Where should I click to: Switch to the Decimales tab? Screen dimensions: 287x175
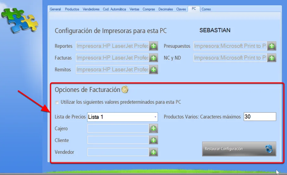[x=165, y=9]
